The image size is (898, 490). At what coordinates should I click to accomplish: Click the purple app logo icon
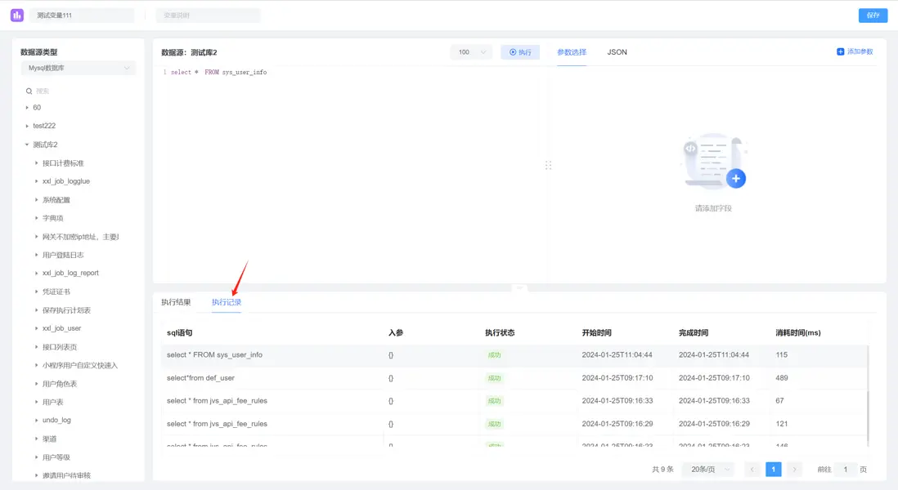point(17,16)
